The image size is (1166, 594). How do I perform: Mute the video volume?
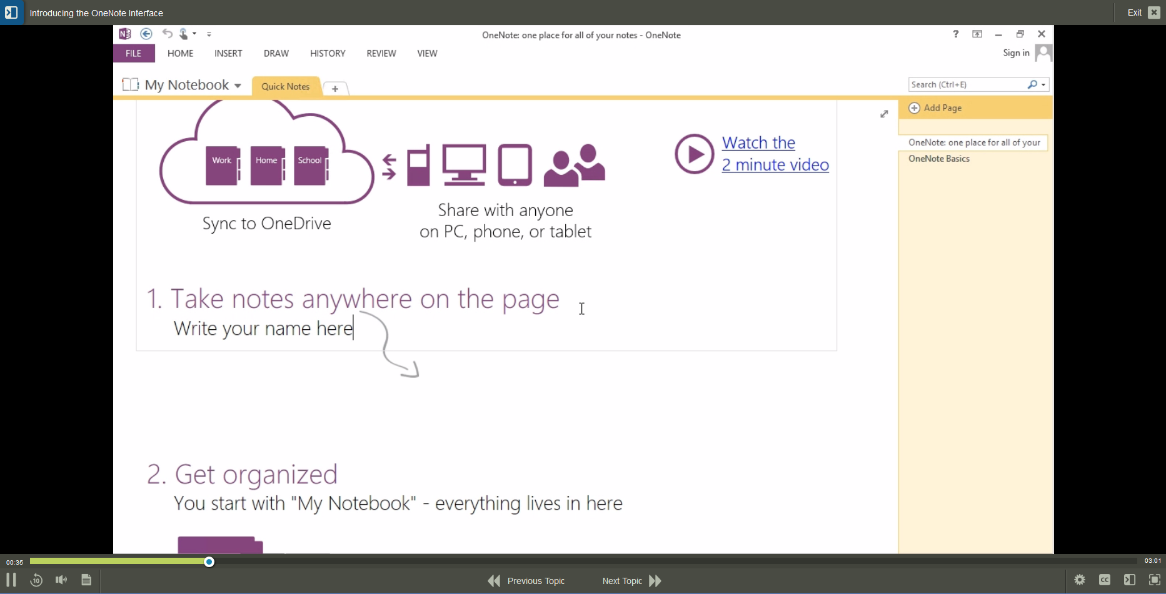61,580
